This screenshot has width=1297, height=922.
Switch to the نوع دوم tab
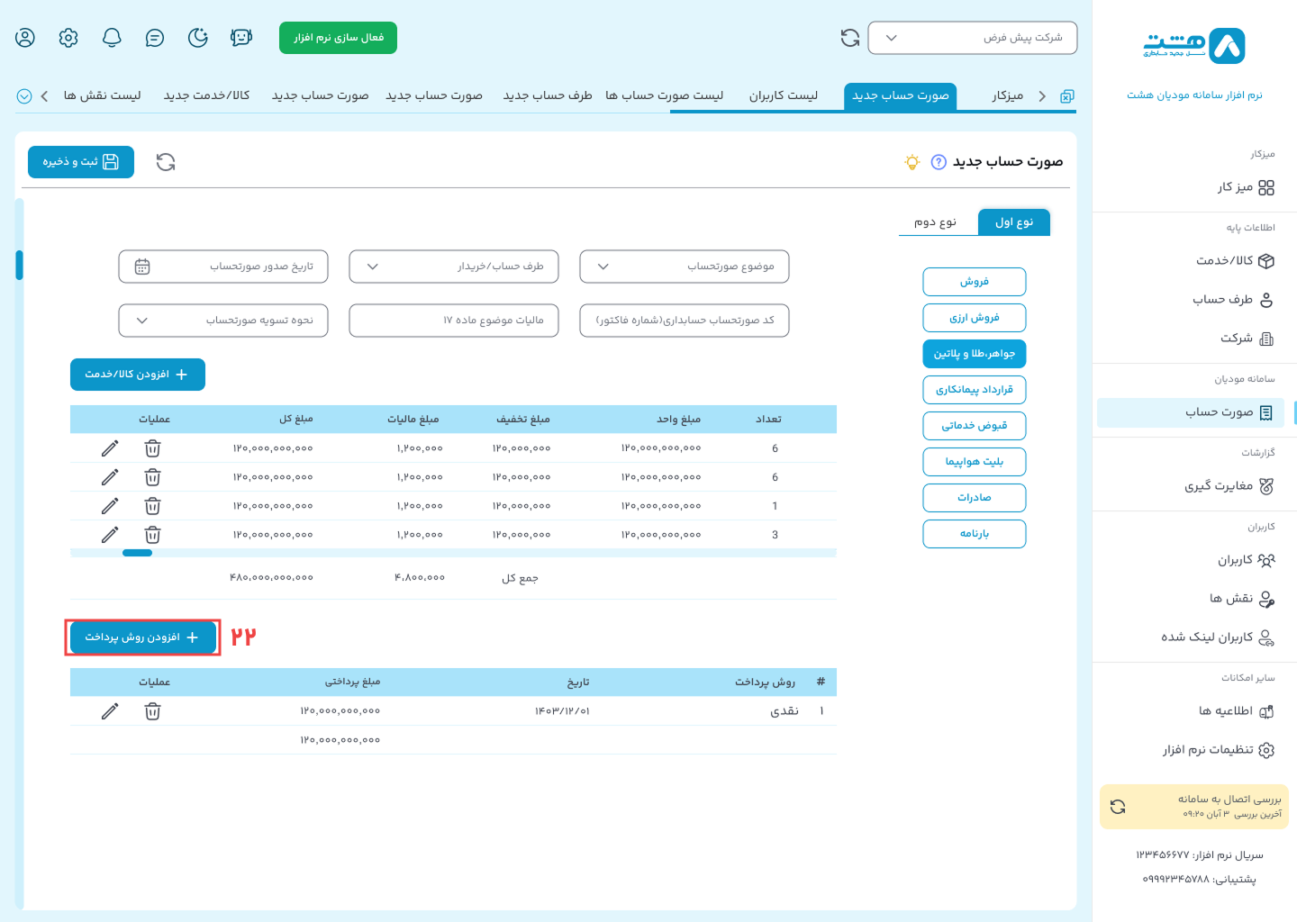point(935,222)
